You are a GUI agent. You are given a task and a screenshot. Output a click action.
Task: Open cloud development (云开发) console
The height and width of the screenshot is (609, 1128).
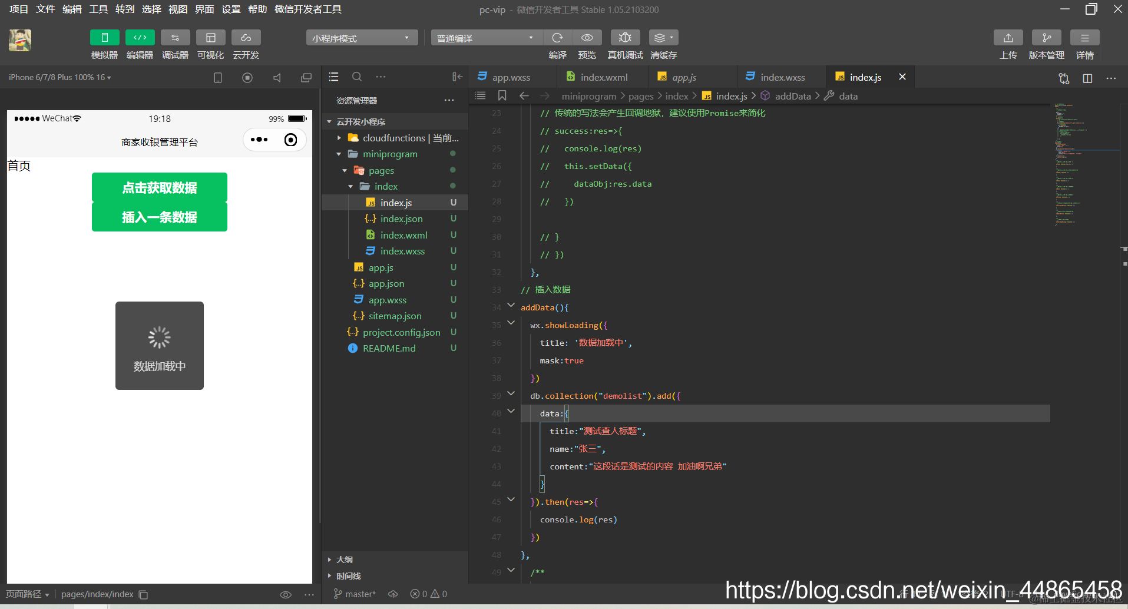246,38
